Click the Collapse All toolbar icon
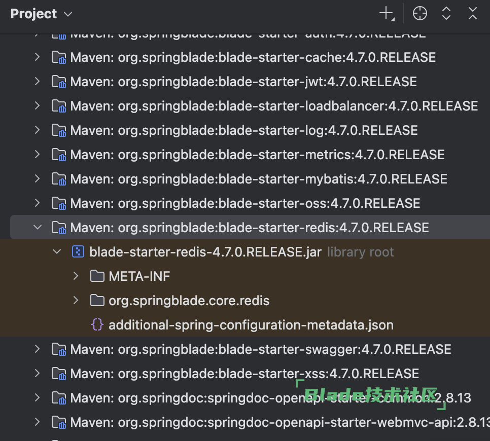Screen dimensions: 490x441 coord(473,14)
